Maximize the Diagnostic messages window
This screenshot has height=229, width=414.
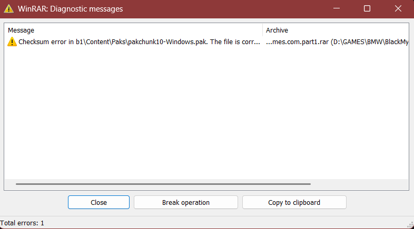(367, 9)
